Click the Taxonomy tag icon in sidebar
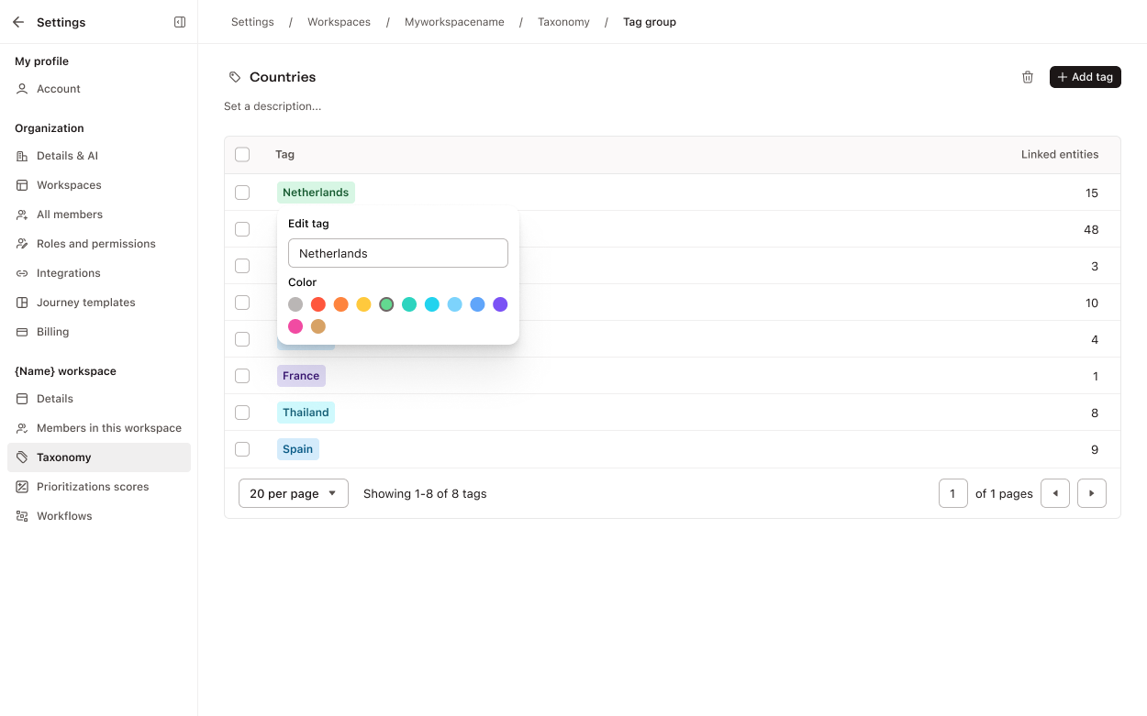 [x=22, y=457]
